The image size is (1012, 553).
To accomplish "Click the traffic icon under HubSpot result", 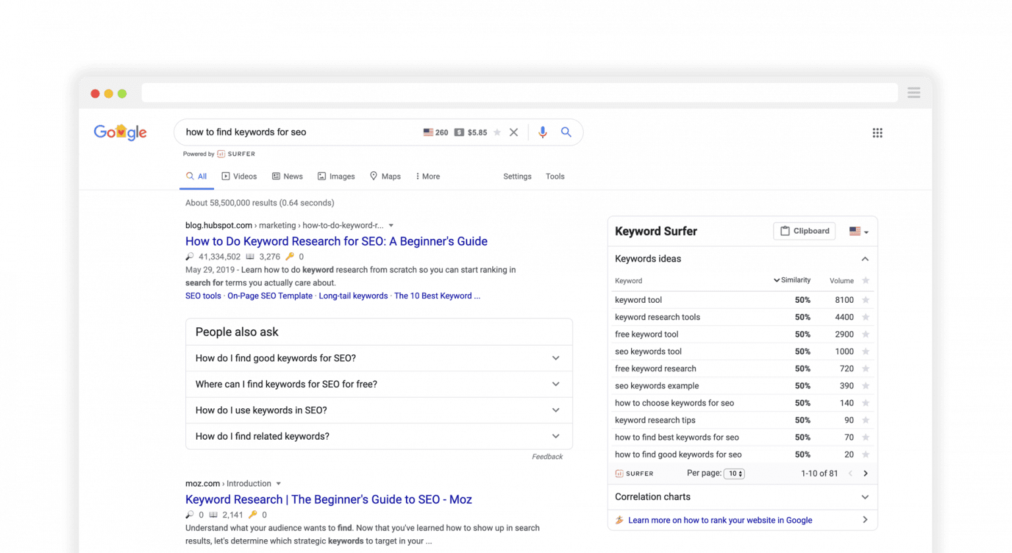I will [190, 257].
